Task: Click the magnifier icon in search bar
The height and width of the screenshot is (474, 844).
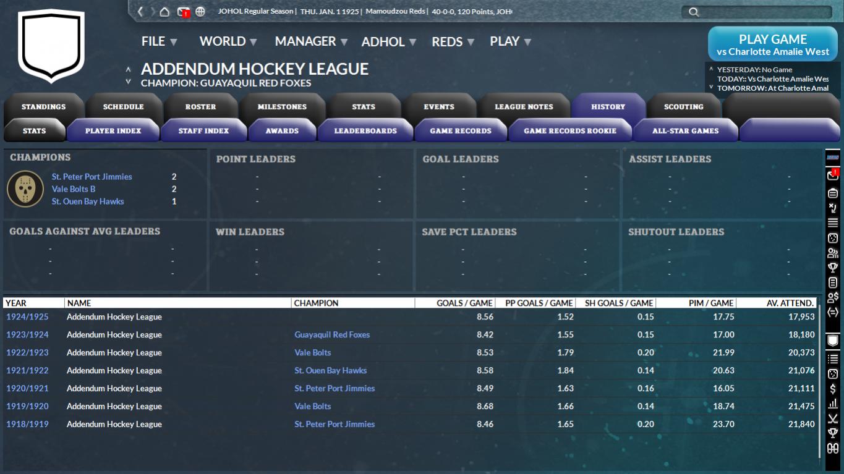Action: click(x=694, y=12)
